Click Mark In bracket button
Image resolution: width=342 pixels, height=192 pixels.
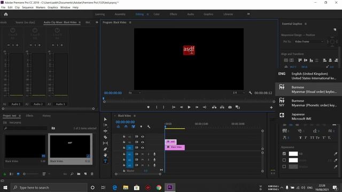click(x=157, y=107)
